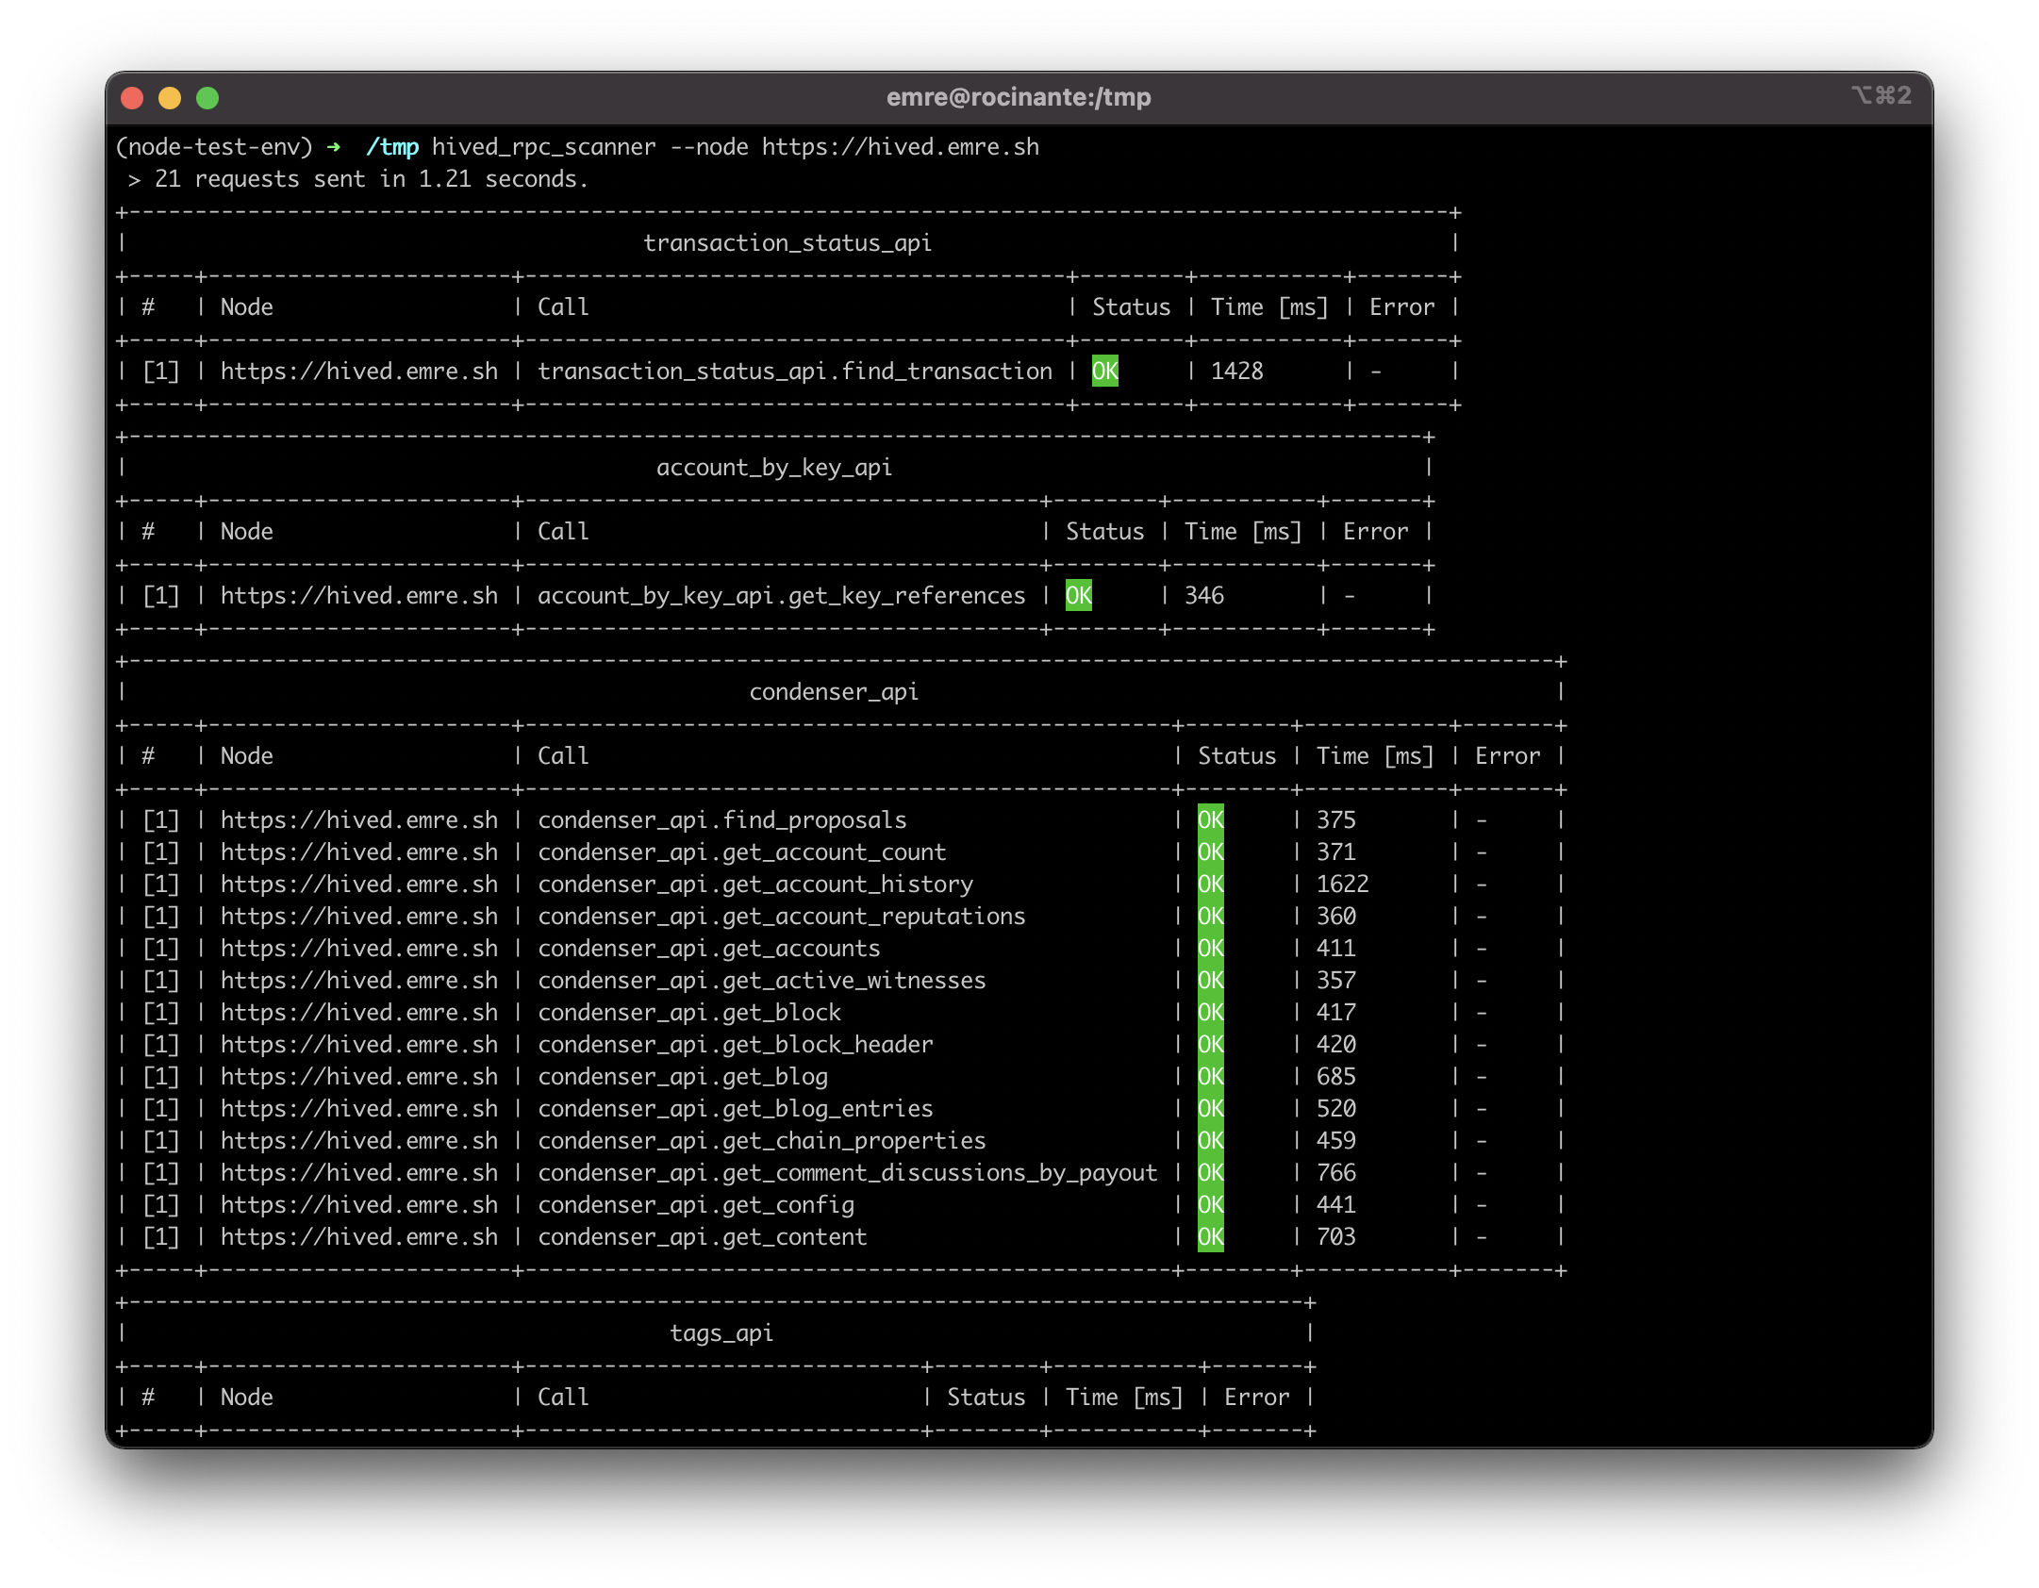
Task: Click the condenser_api table title
Action: coord(834,692)
